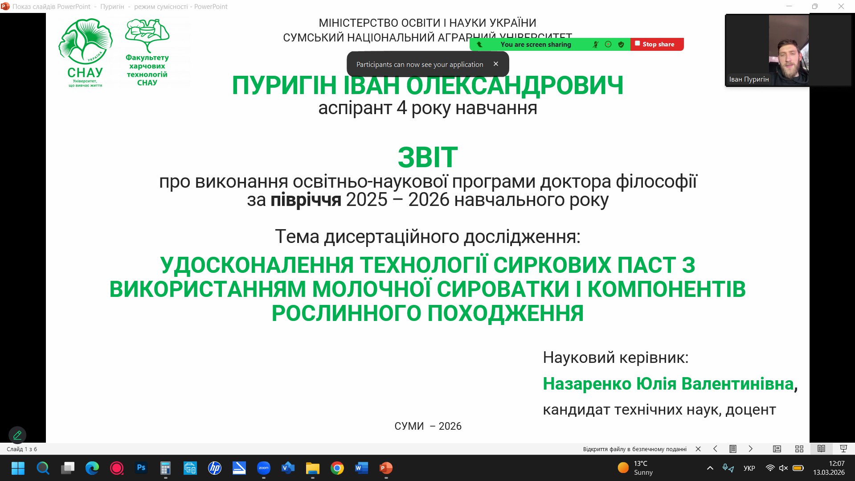Viewport: 855px width, 481px height.
Task: Click the pen annotation button
Action: click(x=17, y=435)
